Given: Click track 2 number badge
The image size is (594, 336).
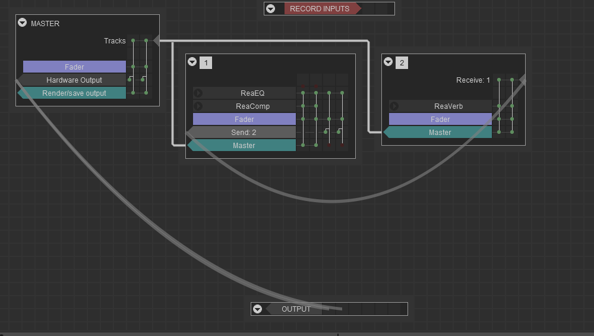Looking at the screenshot, I should (402, 62).
